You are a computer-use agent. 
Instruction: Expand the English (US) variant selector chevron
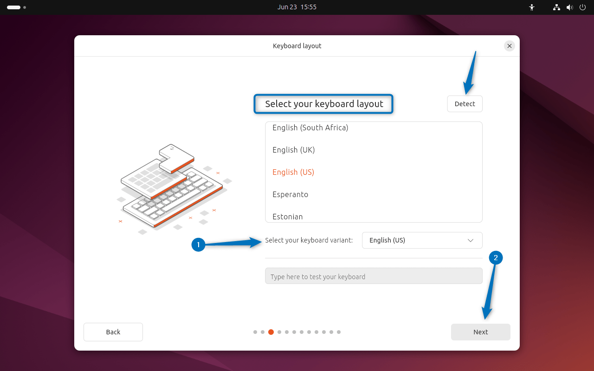pyautogui.click(x=470, y=240)
